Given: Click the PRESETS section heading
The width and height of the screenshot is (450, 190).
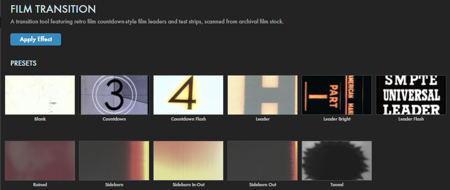Looking at the screenshot, I should point(23,63).
